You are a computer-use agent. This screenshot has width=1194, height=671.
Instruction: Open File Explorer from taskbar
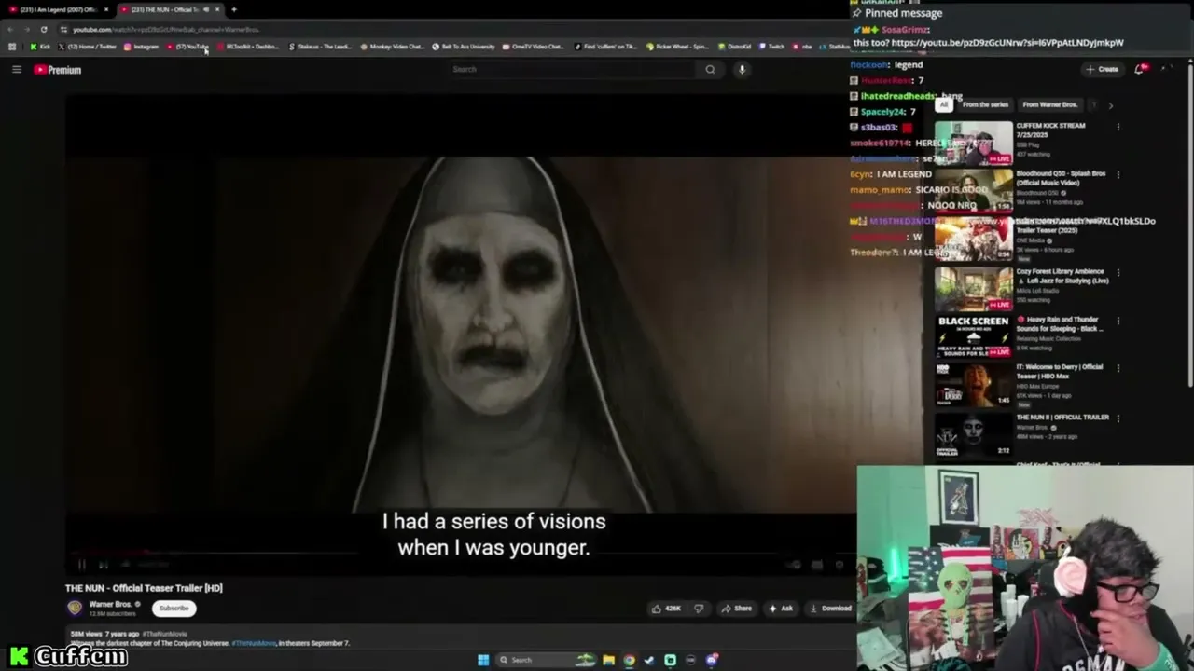[608, 660]
